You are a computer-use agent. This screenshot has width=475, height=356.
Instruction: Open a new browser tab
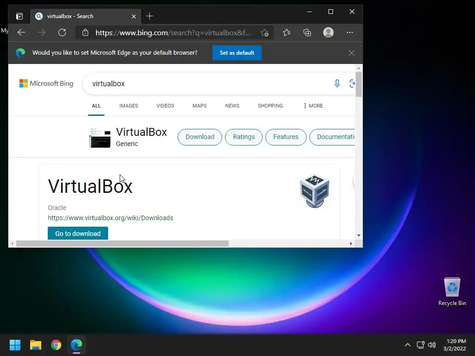tap(150, 16)
